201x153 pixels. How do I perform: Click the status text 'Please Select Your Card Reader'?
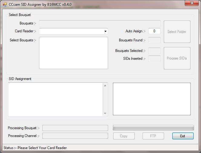42,148
